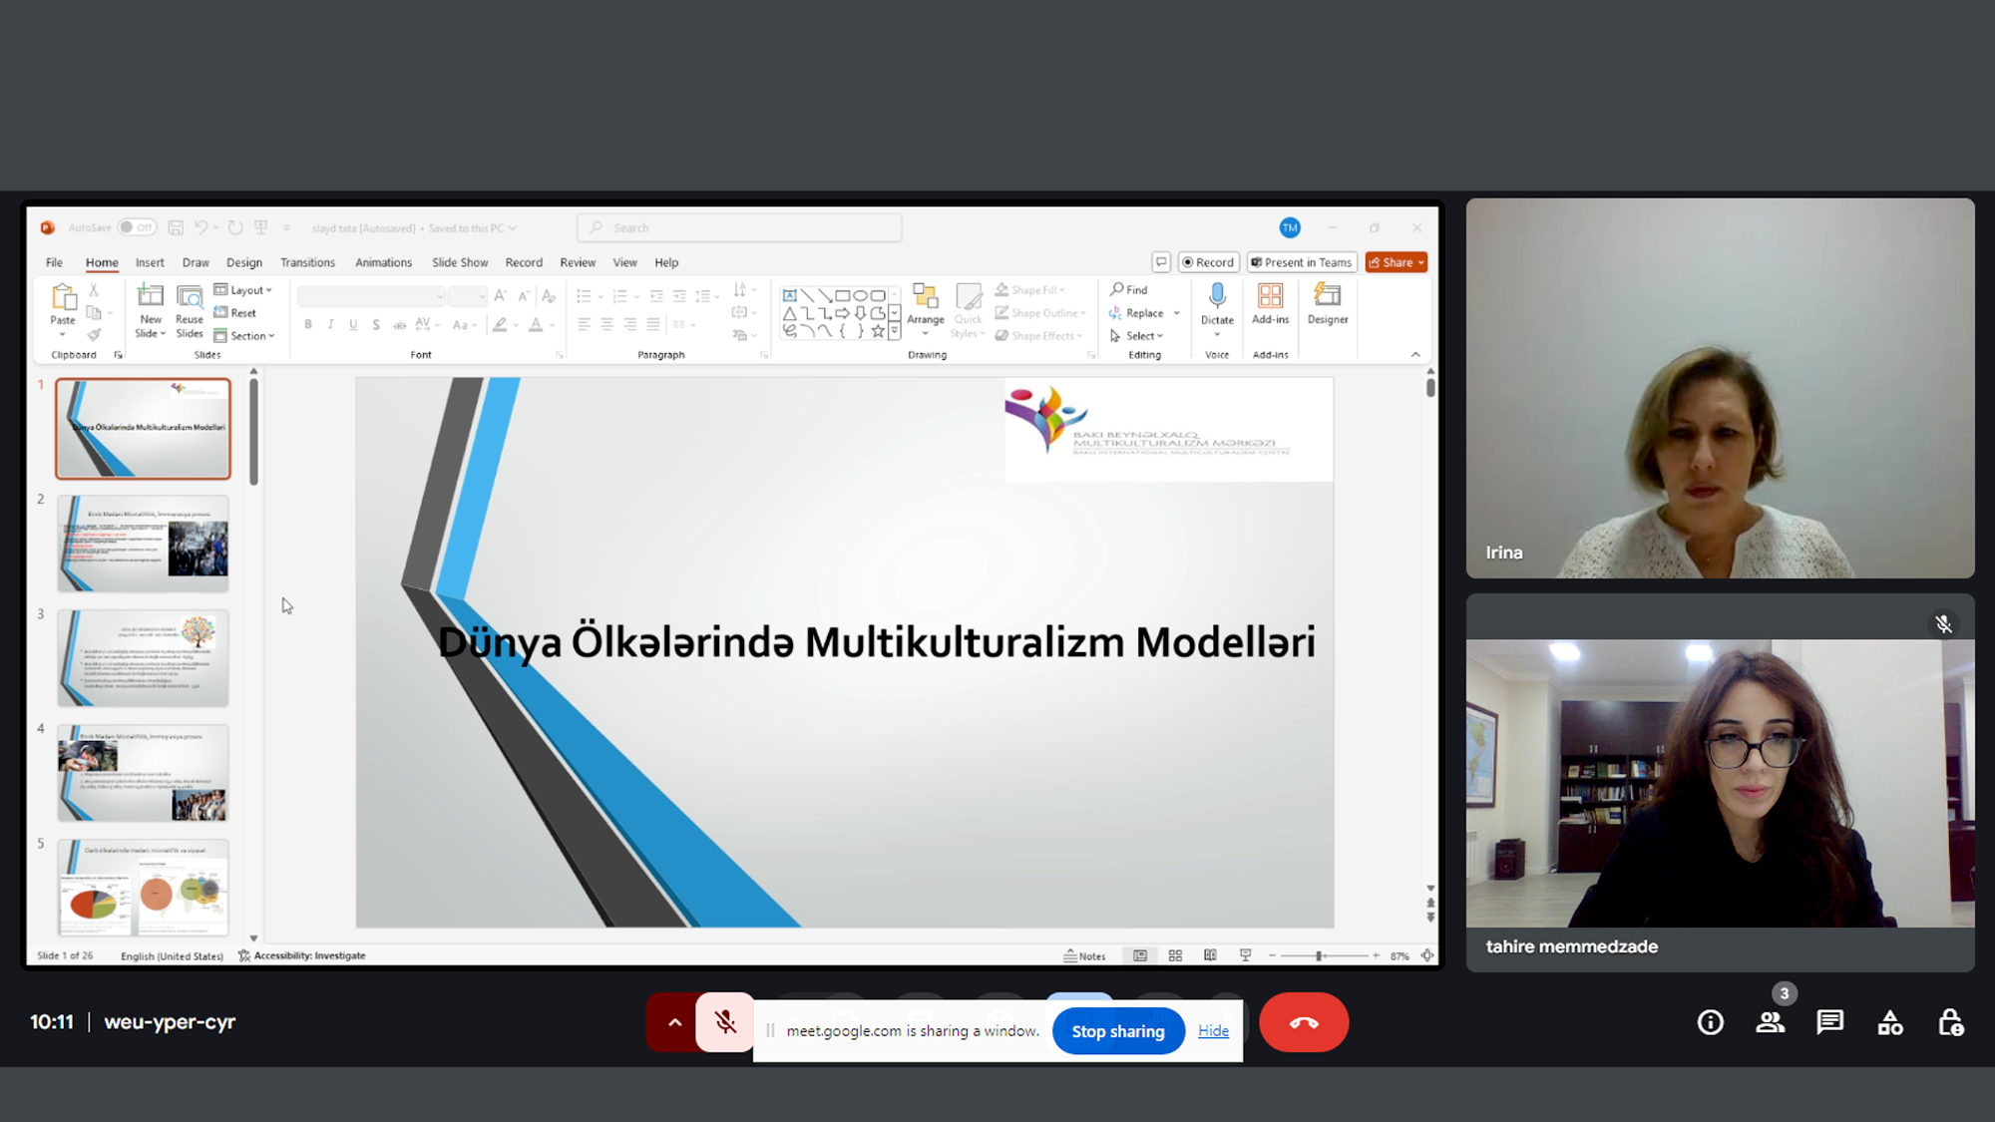Screen dimensions: 1995x1122
Task: Switch to Slide Sorter view
Action: (1175, 955)
